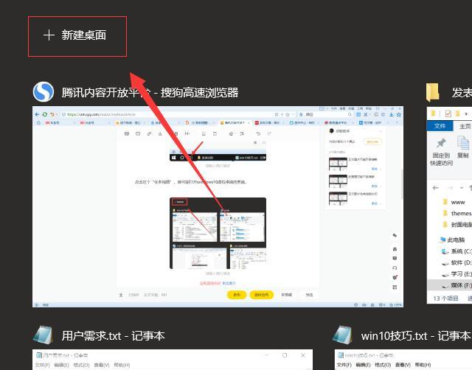Open 帮助(H) menu in 用户需求.txt Notepad

pyautogui.click(x=122, y=365)
